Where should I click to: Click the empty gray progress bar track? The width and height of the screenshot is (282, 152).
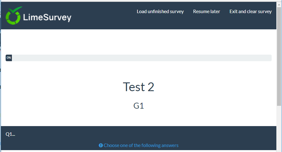141,58
